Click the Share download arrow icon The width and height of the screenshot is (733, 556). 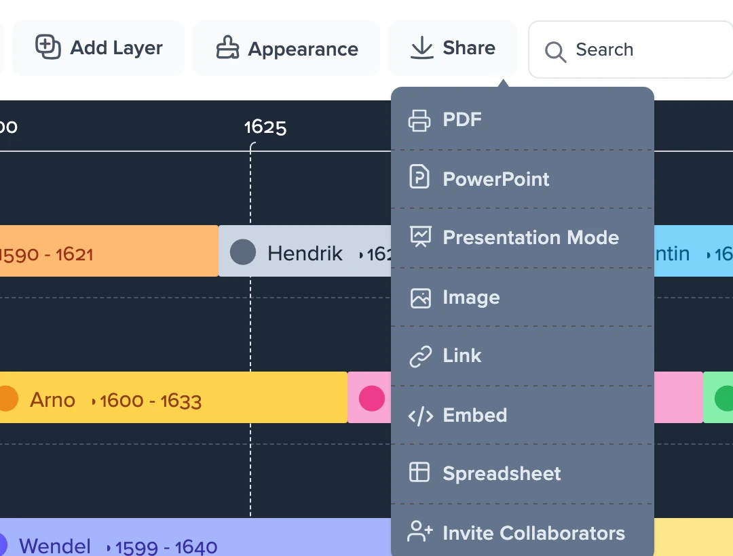click(421, 47)
